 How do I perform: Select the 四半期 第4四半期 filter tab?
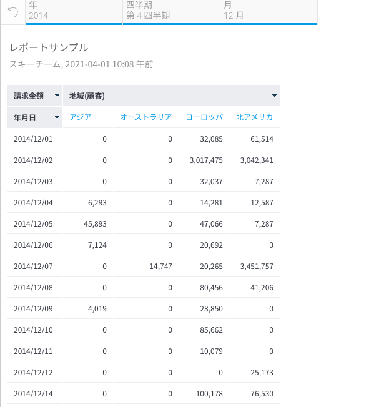[171, 11]
